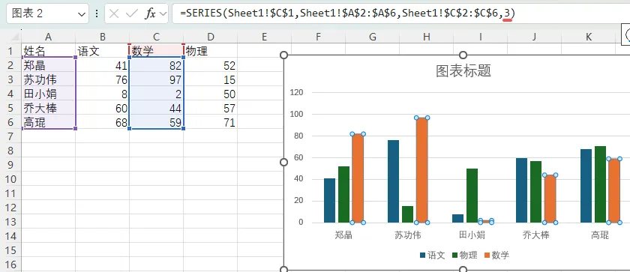The height and width of the screenshot is (272, 630).
Task: Click cell with value 76
Action: (x=103, y=79)
